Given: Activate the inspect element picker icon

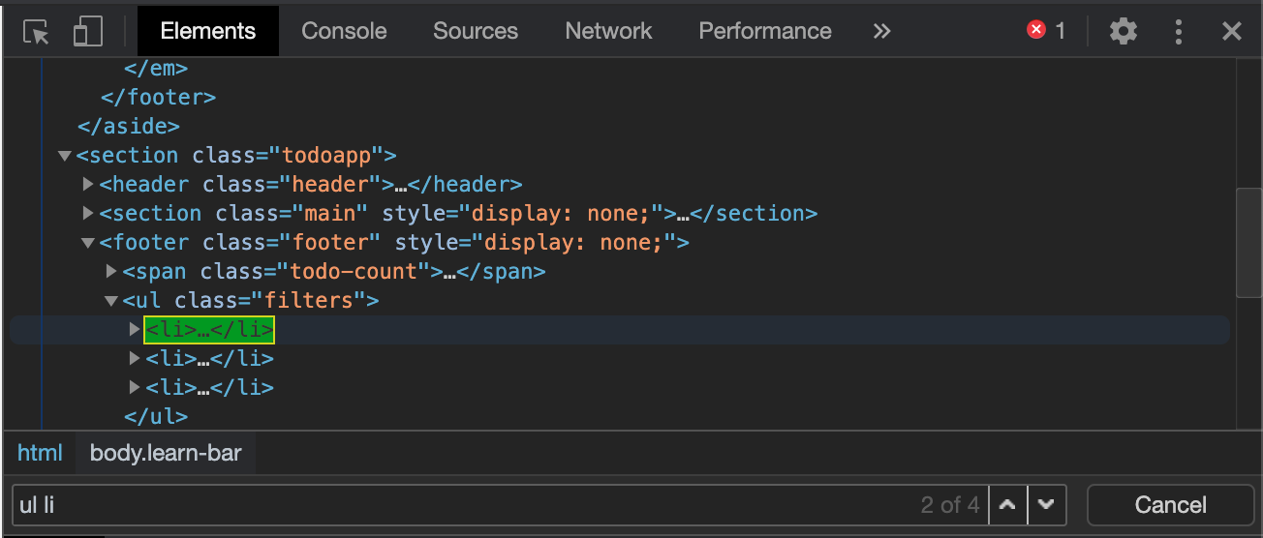Looking at the screenshot, I should click(36, 32).
